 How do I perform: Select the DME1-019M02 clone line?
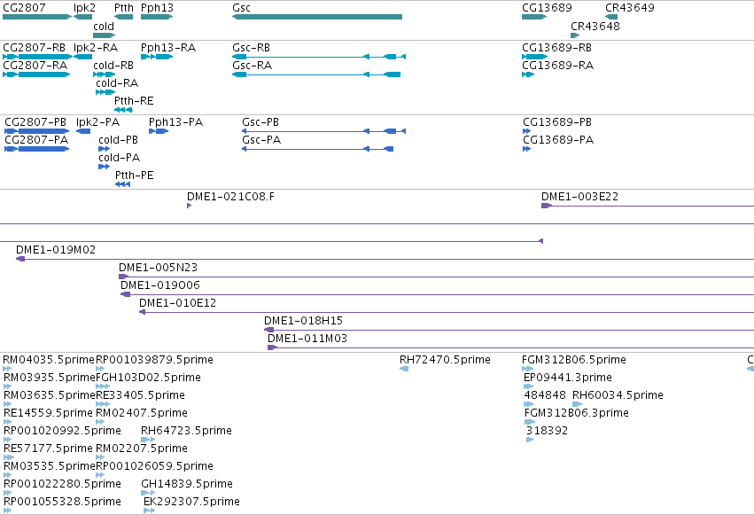(385, 259)
